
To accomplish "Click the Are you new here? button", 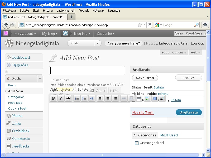I will [x=124, y=43].
